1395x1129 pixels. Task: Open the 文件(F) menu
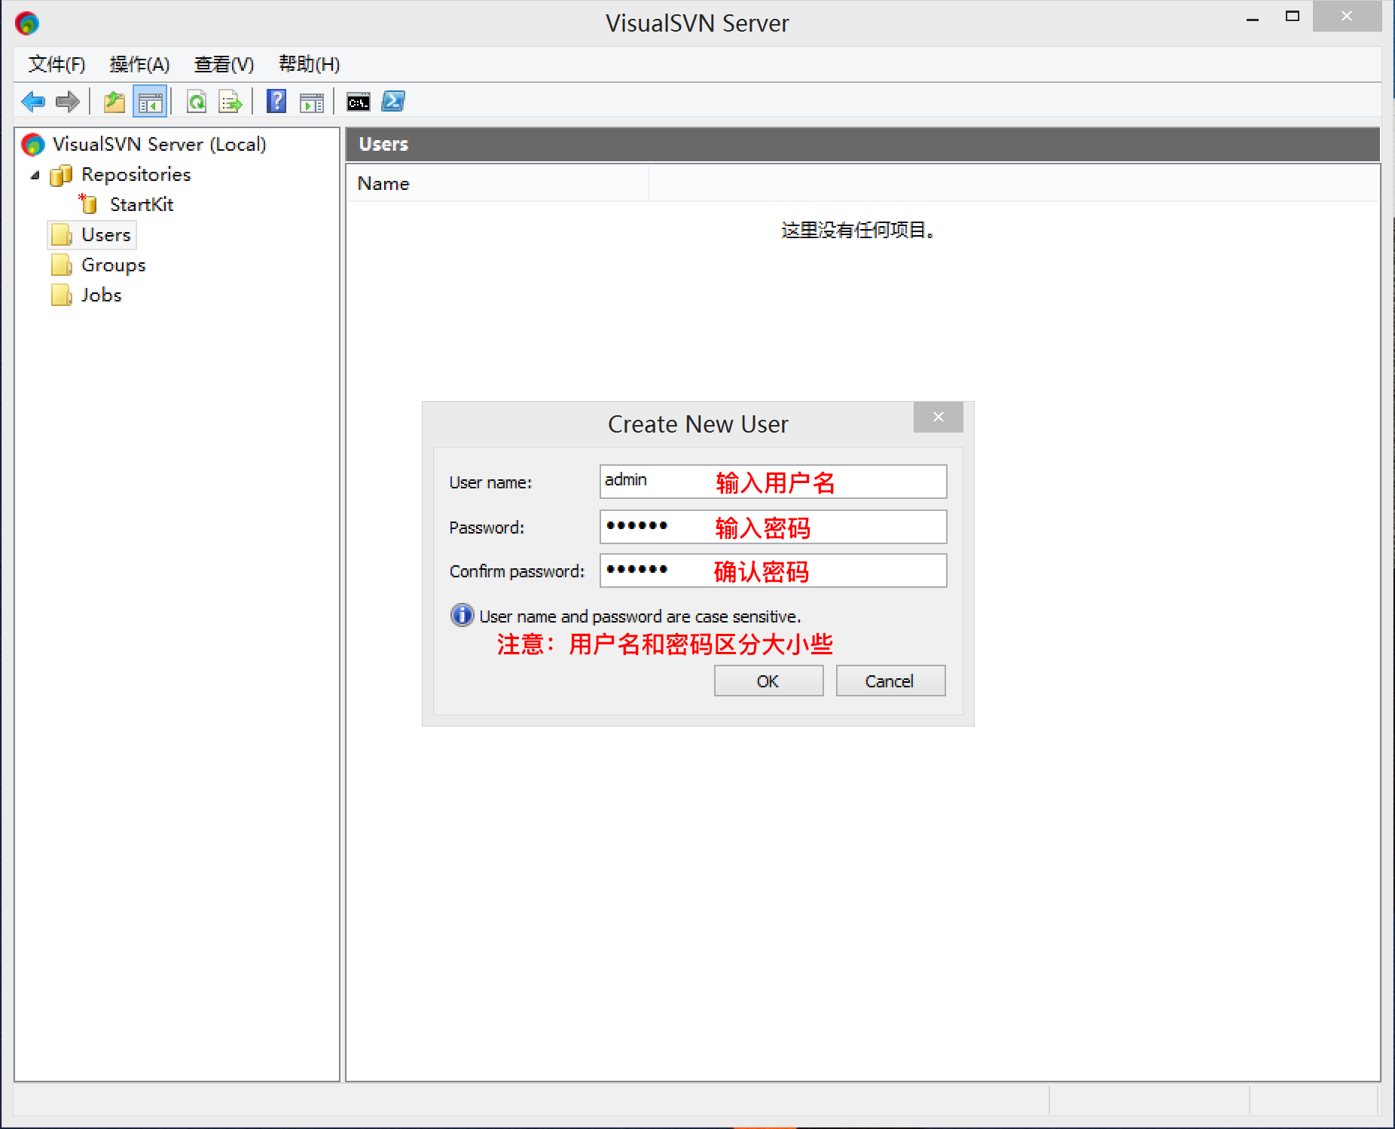point(56,65)
